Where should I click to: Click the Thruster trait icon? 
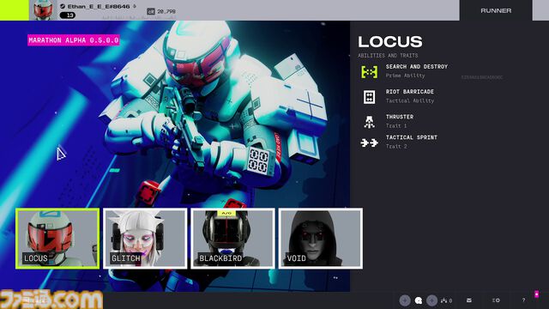pos(370,122)
